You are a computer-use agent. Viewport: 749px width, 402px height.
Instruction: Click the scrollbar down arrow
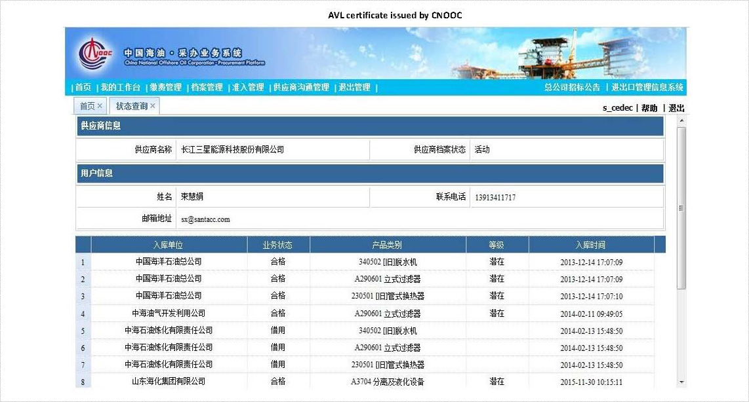(681, 382)
